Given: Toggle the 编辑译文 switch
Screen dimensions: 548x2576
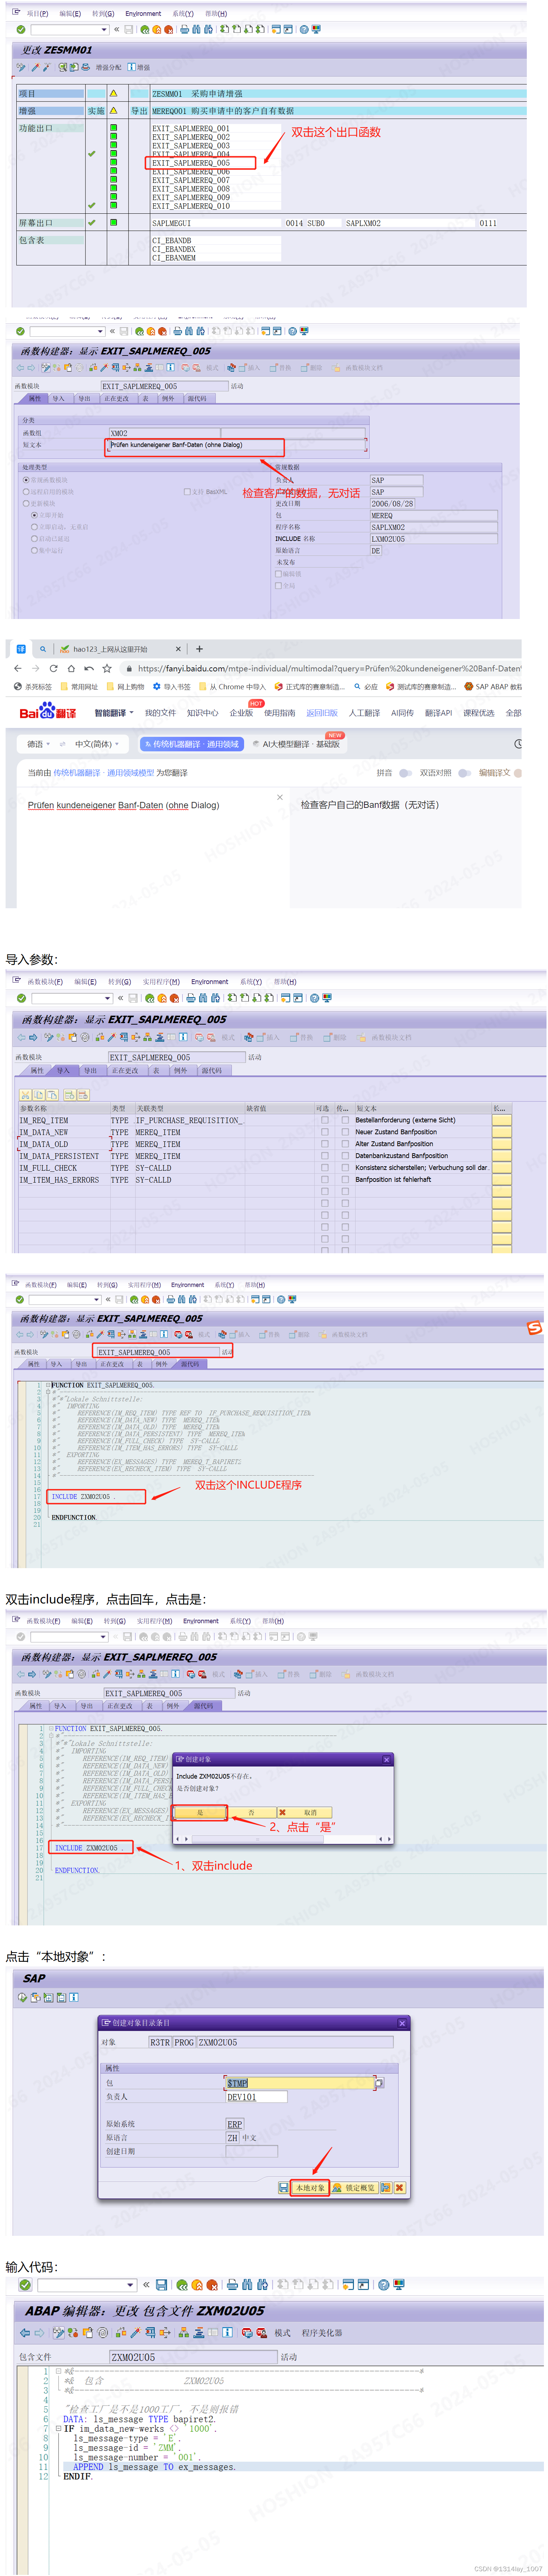Looking at the screenshot, I should [x=518, y=773].
